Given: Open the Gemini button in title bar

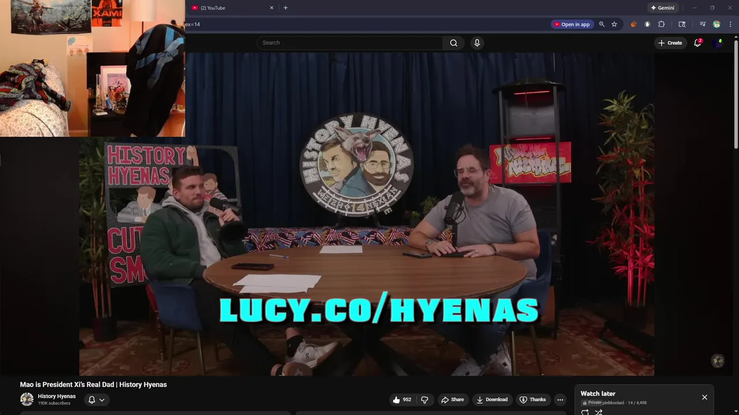Looking at the screenshot, I should 662,8.
